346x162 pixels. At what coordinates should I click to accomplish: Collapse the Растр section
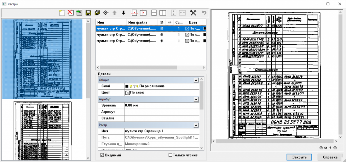[x=196, y=125]
